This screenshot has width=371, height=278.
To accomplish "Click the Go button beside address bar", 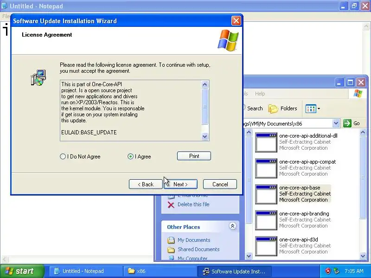I will (x=352, y=123).
